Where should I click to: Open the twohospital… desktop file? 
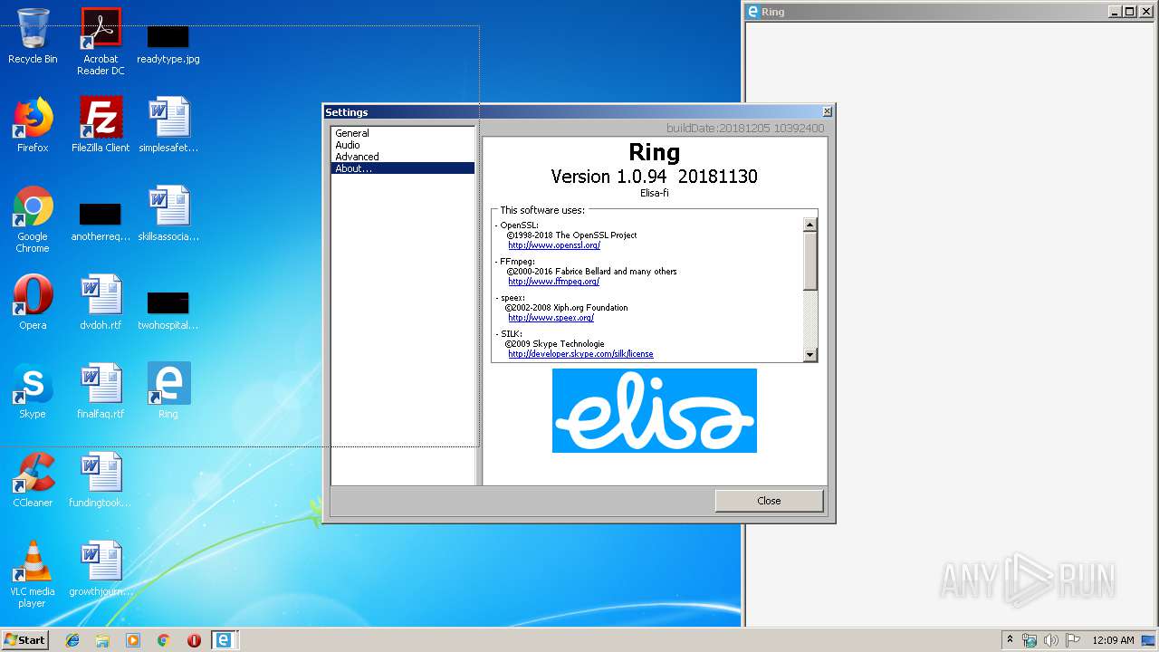(168, 311)
